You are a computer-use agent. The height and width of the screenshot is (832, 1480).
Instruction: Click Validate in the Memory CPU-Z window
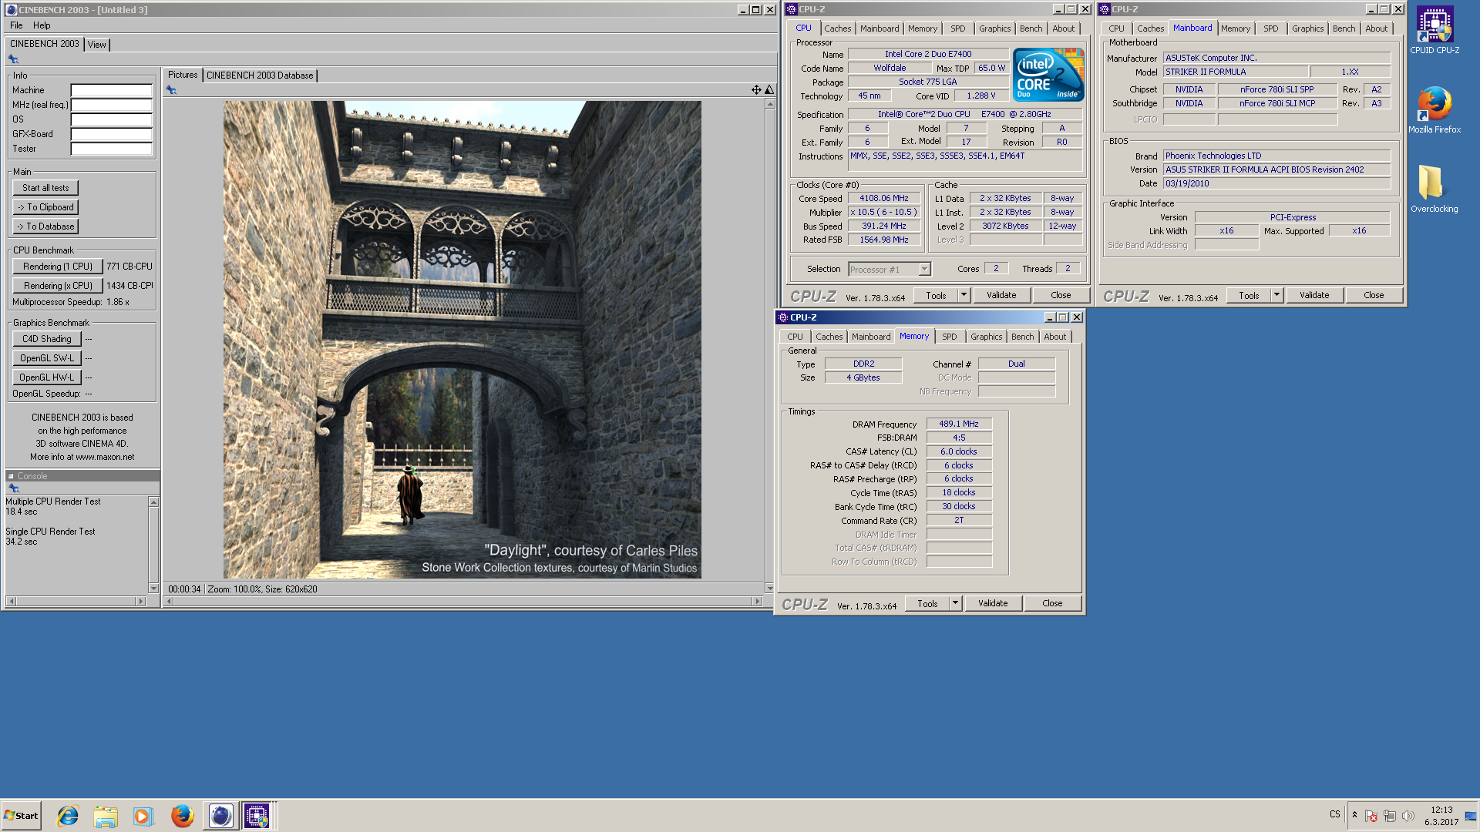tap(993, 603)
